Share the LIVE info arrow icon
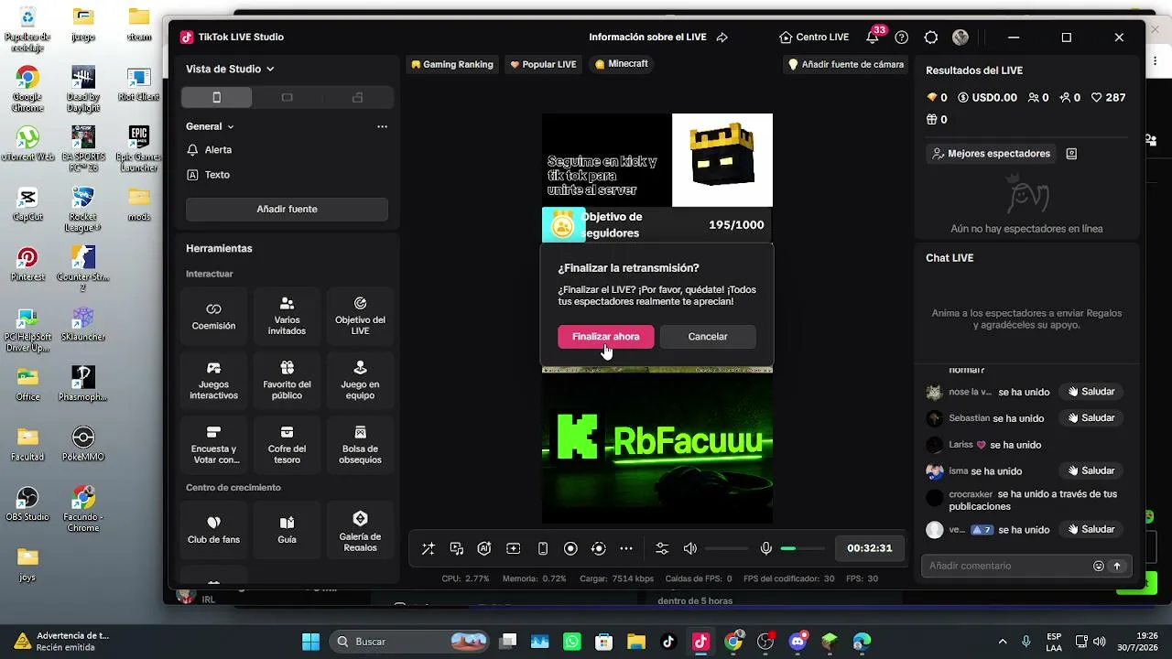 (722, 38)
